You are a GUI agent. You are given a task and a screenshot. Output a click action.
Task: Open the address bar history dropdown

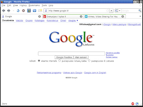tap(111, 11)
